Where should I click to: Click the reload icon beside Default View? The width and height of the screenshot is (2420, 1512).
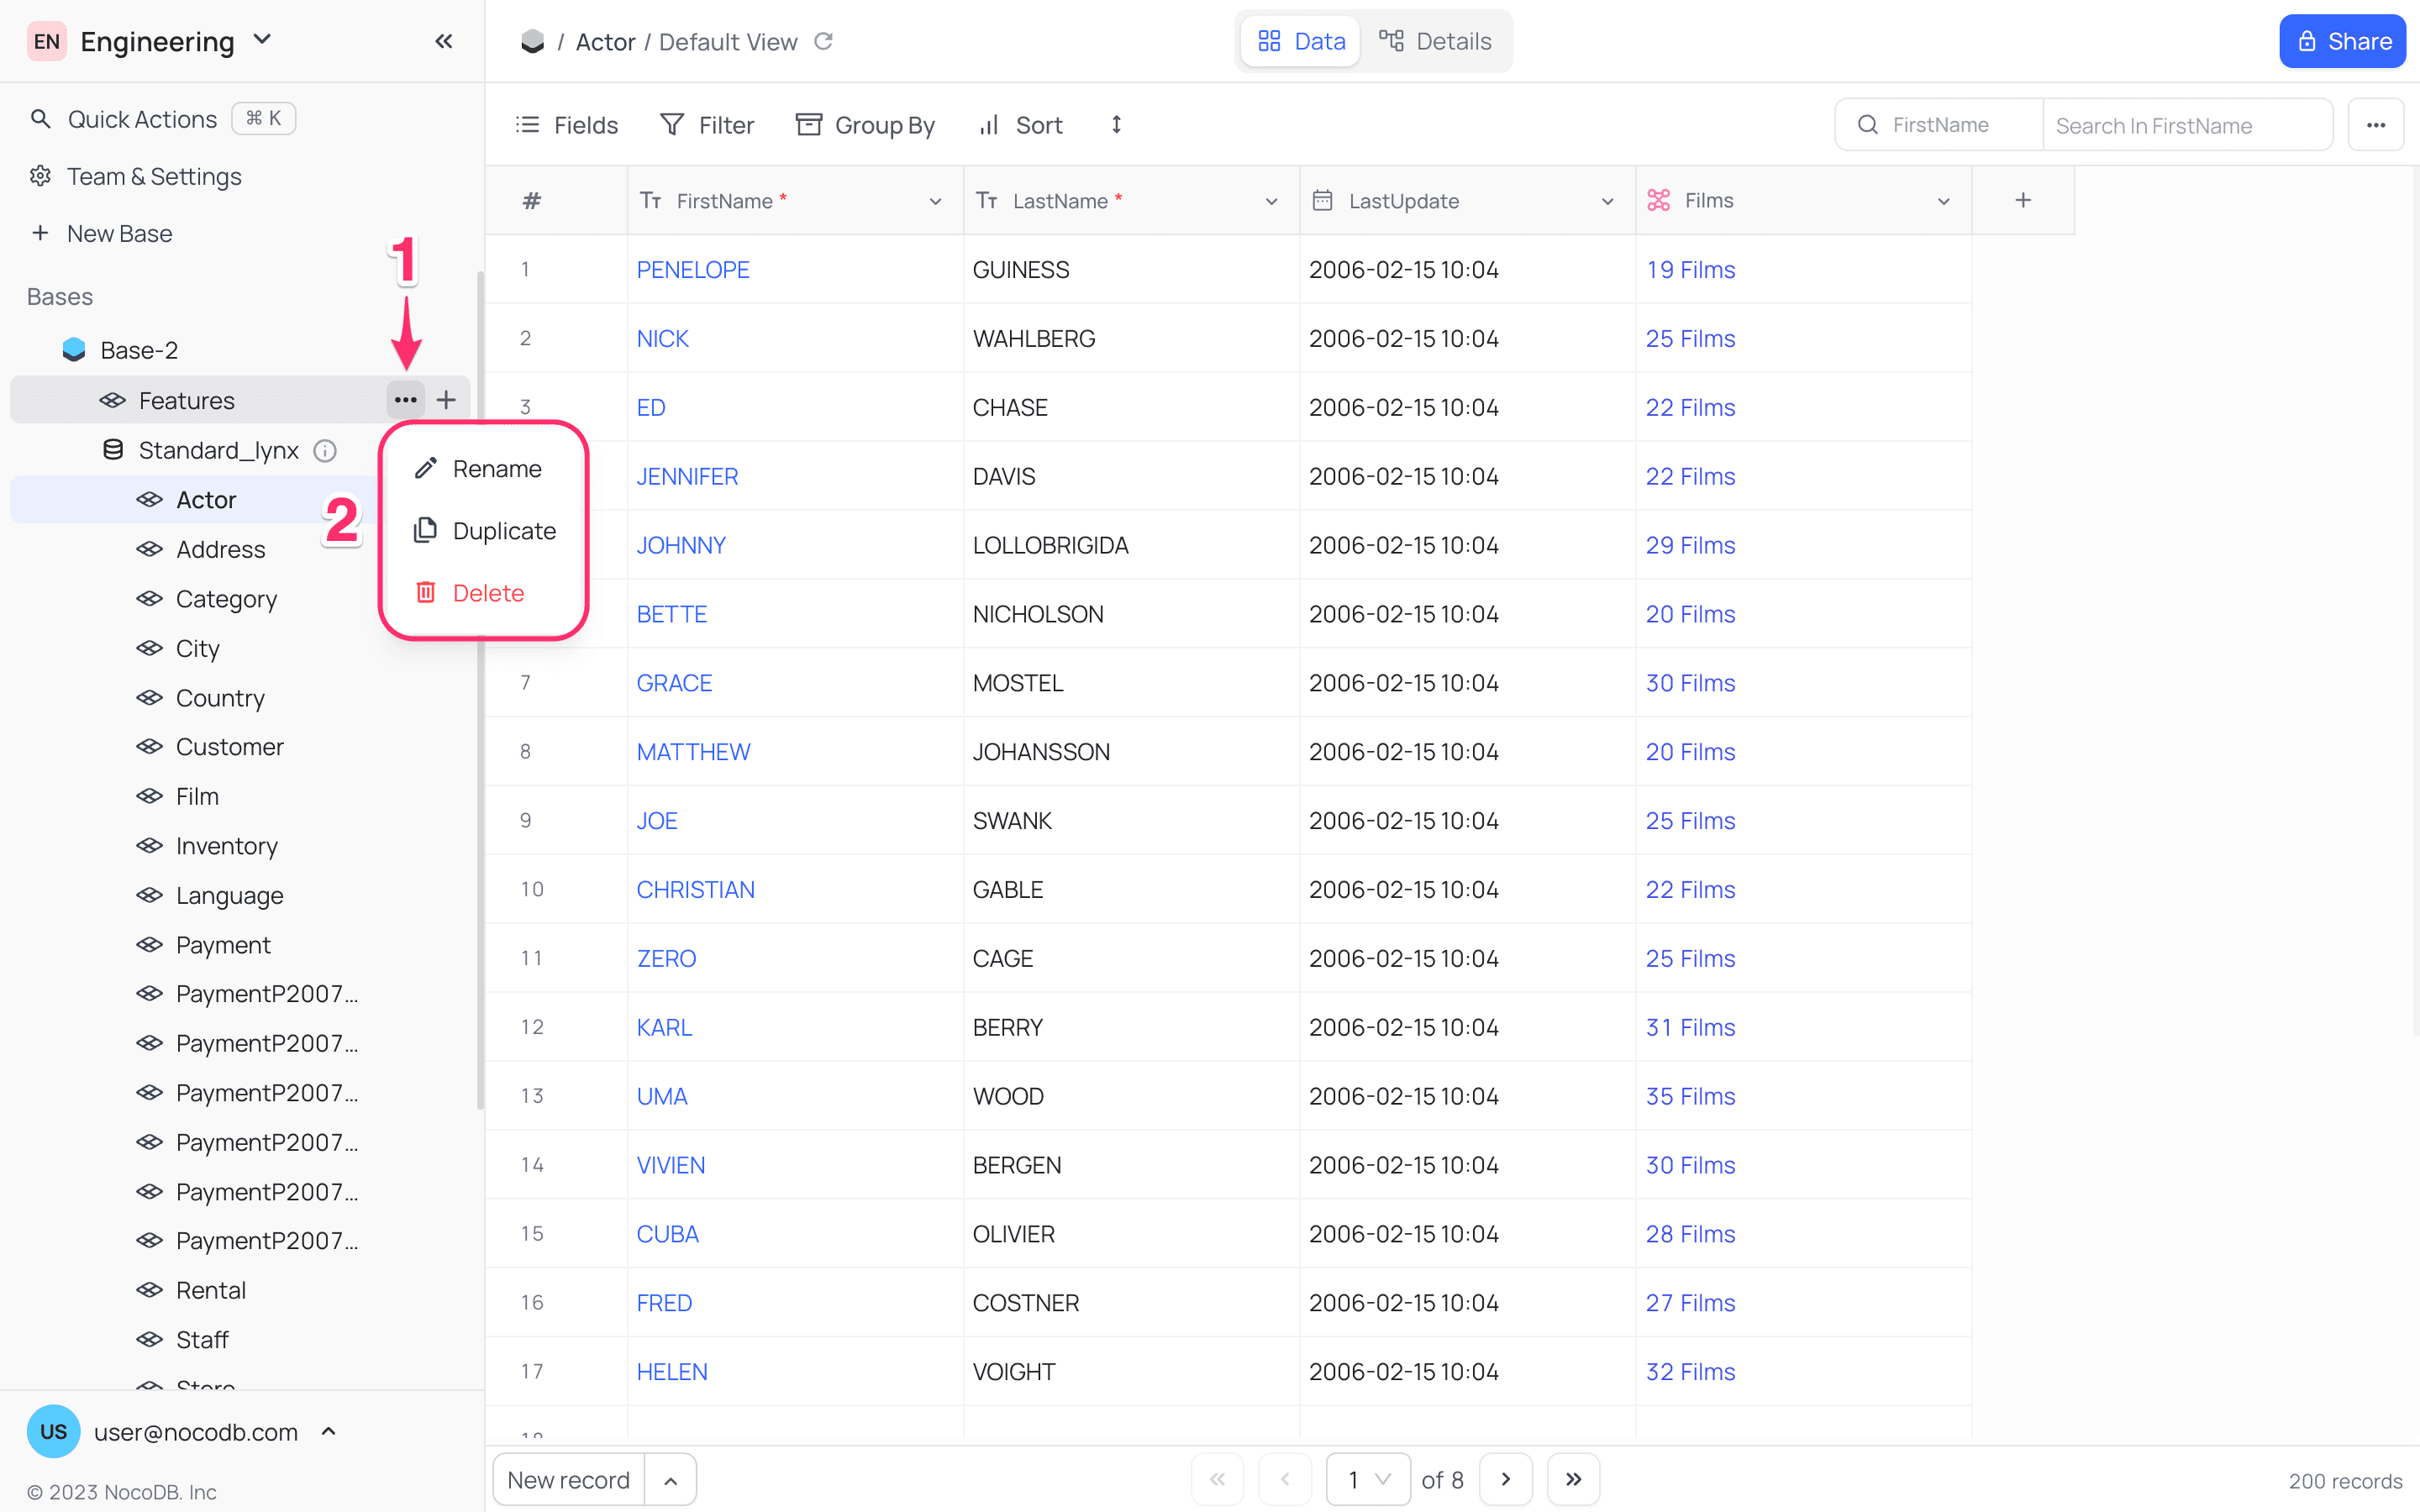(x=823, y=41)
